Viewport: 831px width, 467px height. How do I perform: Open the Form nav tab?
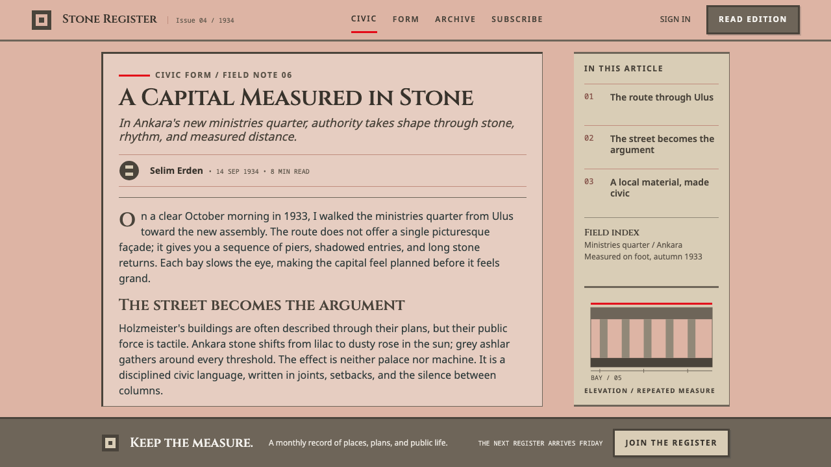click(406, 19)
